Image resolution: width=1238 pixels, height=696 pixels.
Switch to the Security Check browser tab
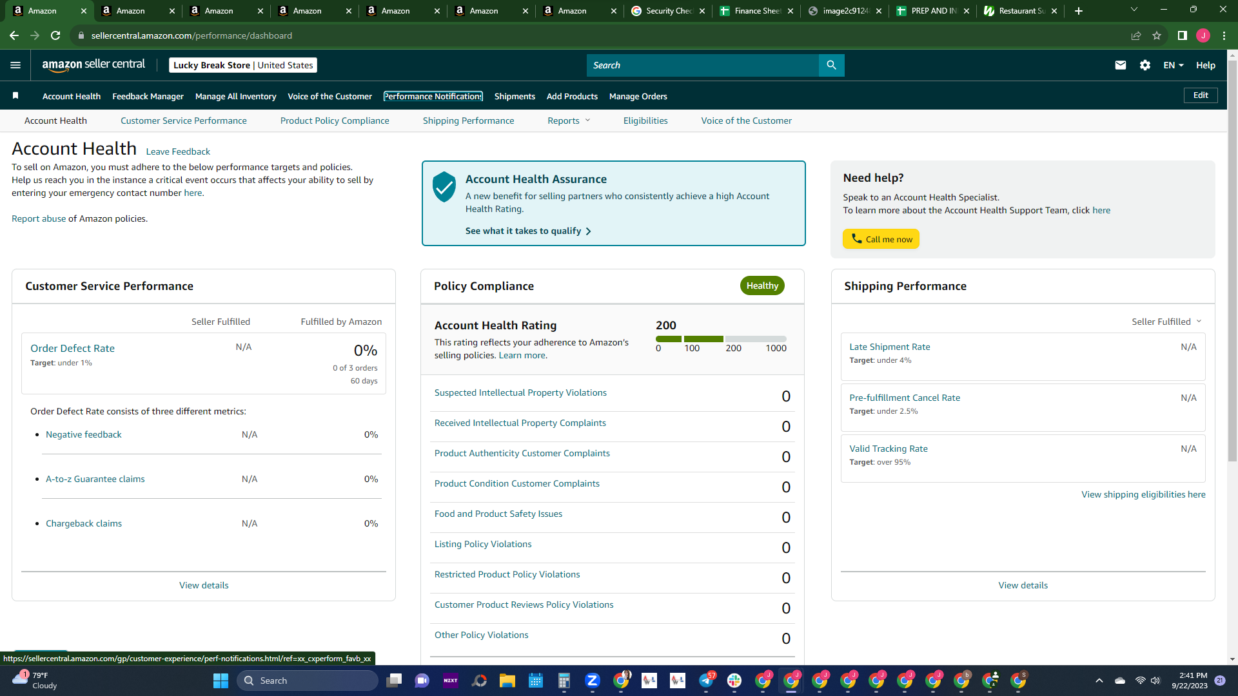coord(669,11)
